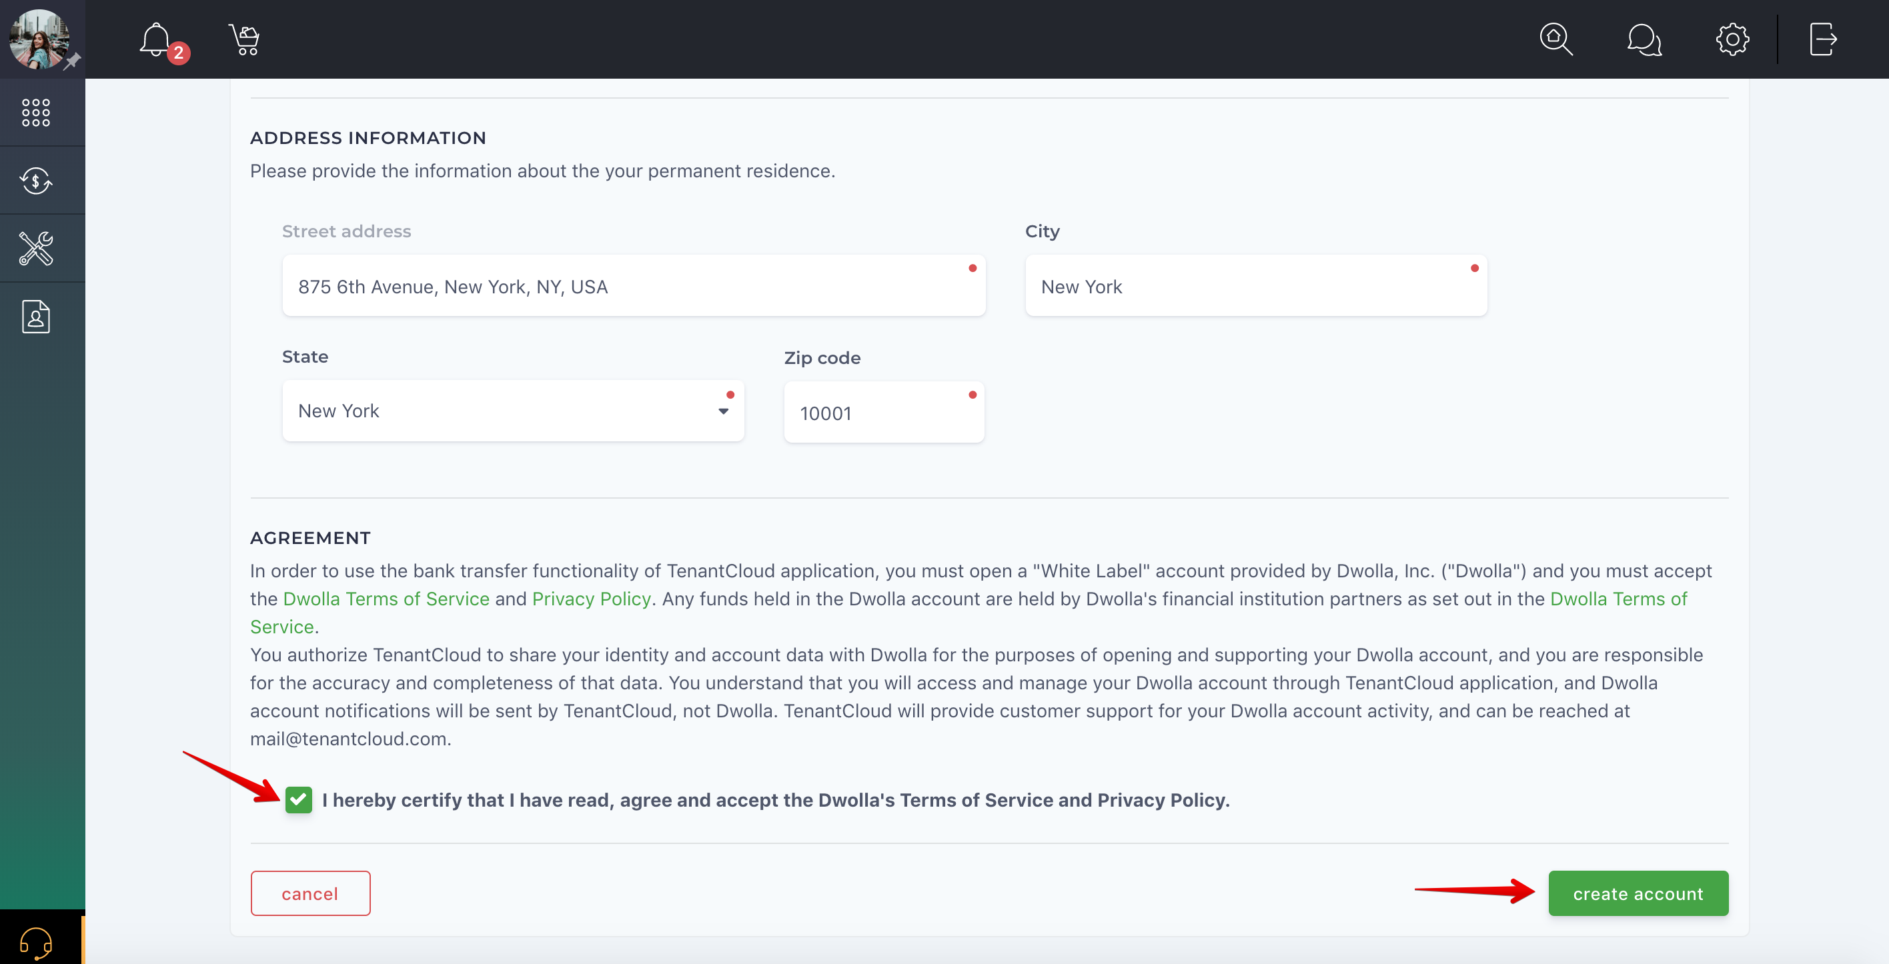
Task: Open the support headset icon
Action: [36, 942]
